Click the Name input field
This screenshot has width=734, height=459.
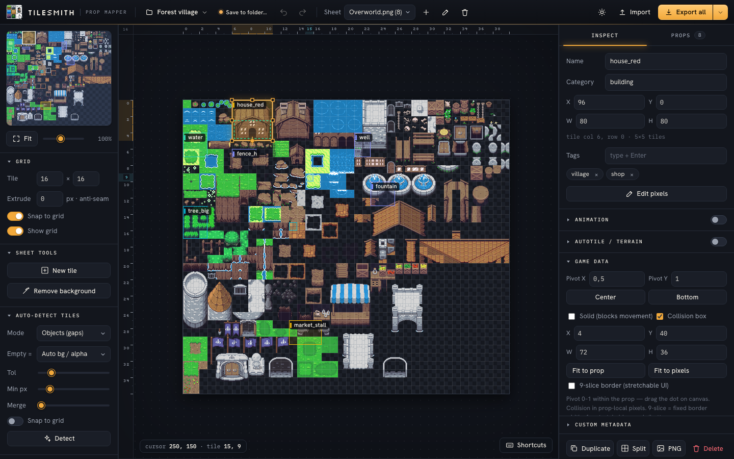666,61
